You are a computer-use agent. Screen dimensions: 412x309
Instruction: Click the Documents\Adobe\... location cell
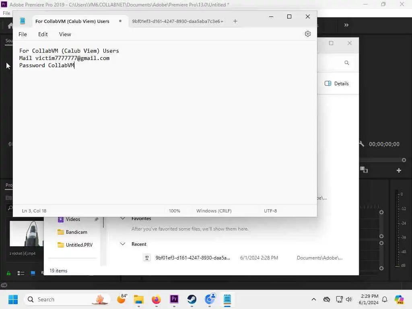pos(319,258)
